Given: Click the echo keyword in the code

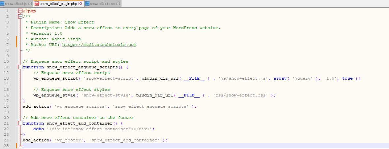Looking at the screenshot, I should 38,129.
